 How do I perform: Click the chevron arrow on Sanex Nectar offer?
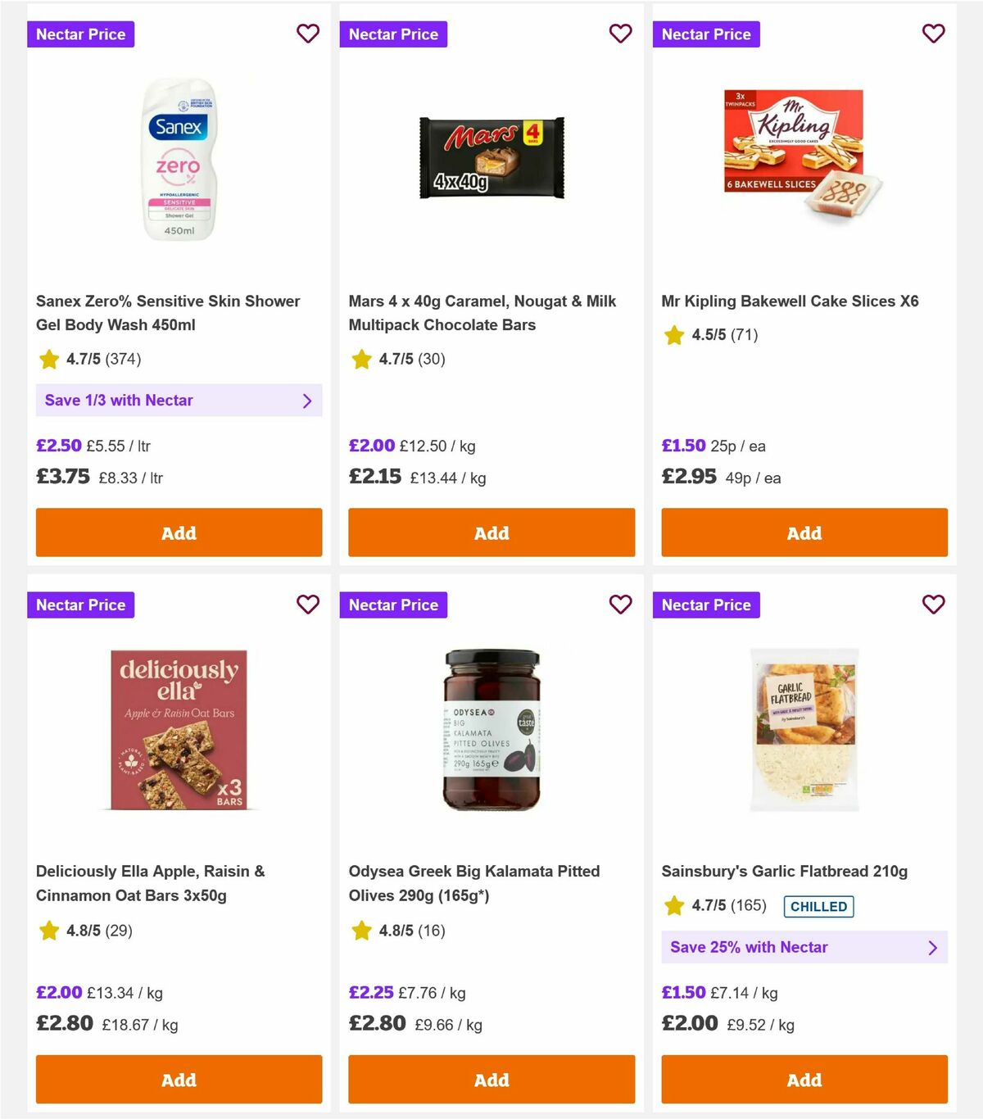pyautogui.click(x=308, y=401)
